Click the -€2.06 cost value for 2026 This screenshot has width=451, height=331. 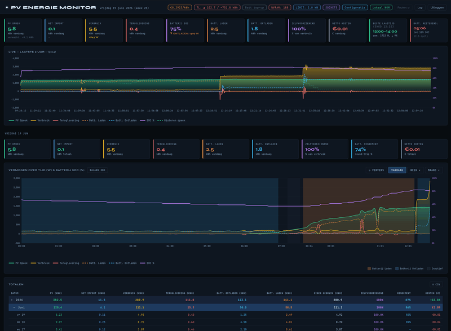coord(435,300)
